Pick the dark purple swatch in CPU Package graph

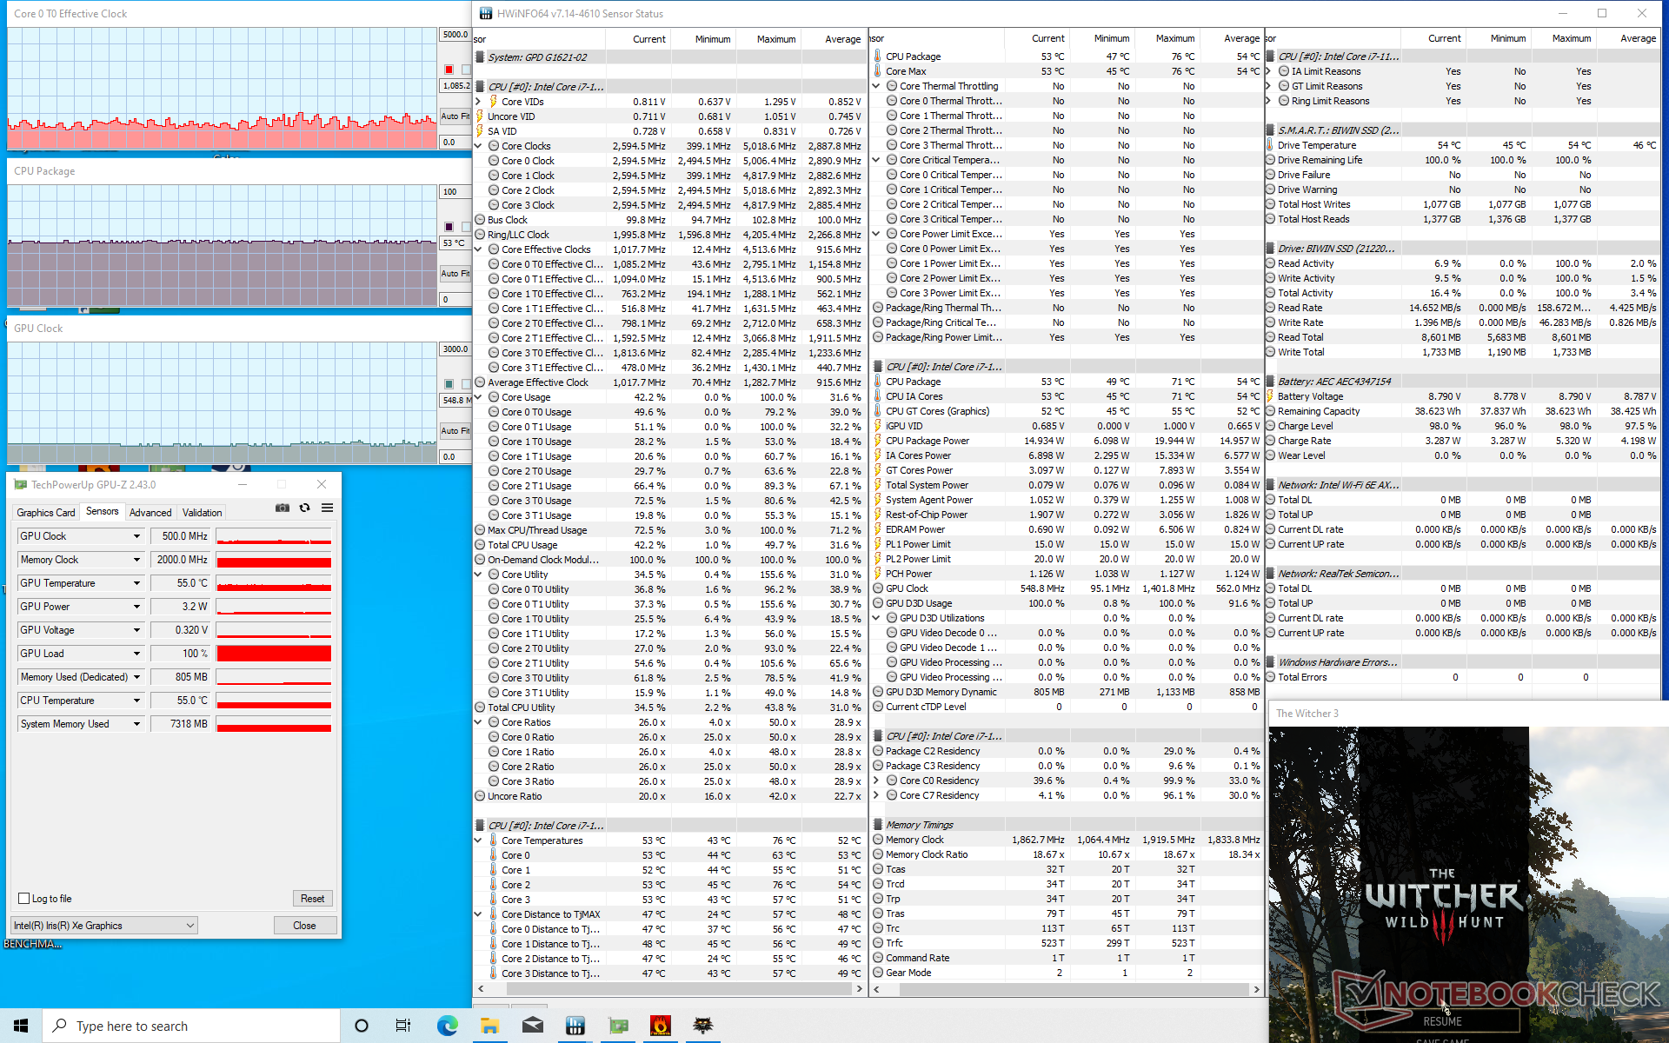click(x=449, y=227)
